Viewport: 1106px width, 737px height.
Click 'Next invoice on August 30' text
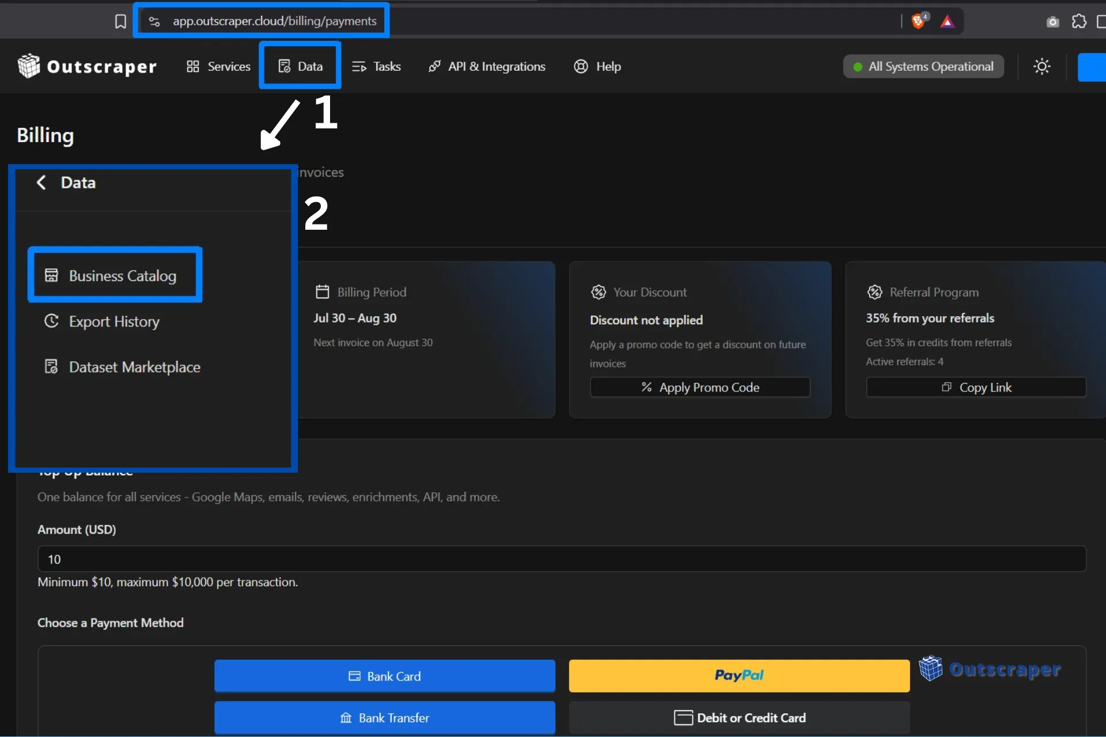click(373, 343)
